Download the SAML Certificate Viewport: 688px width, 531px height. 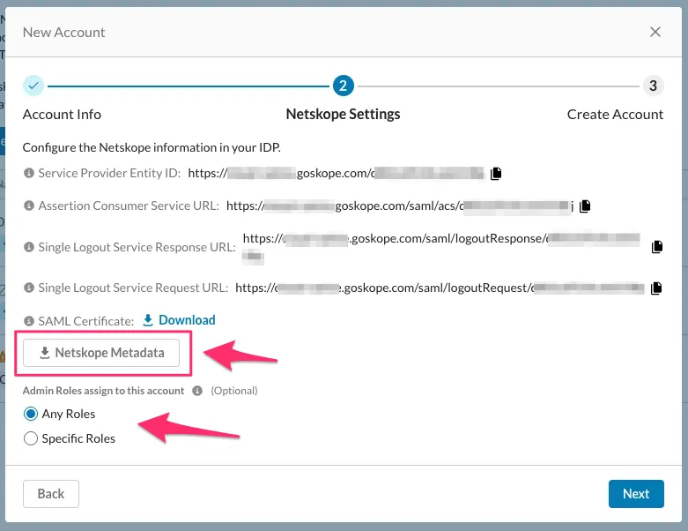pos(179,320)
